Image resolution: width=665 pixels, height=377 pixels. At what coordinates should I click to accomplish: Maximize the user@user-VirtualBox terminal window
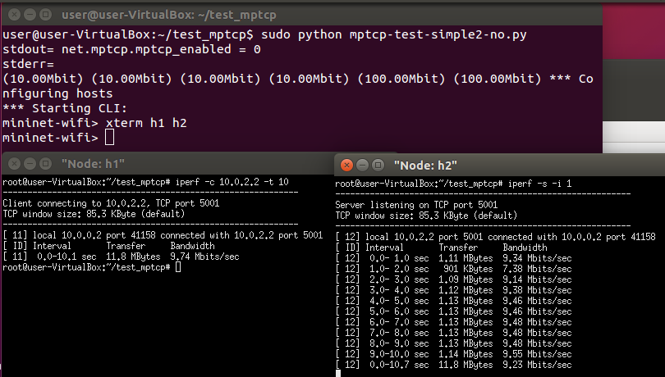coord(45,15)
